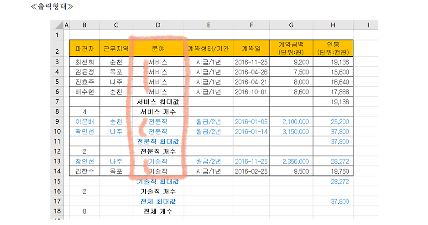Select column F header
Screen dimensions: 428x225
coord(251,25)
